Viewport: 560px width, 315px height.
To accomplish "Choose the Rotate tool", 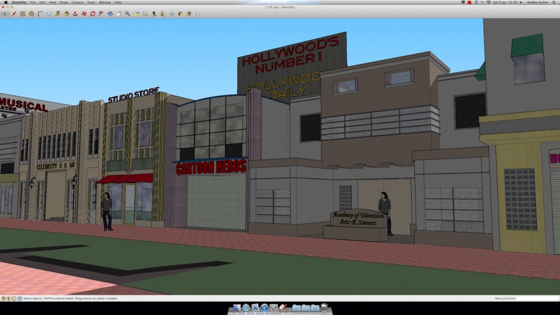I will (92, 13).
